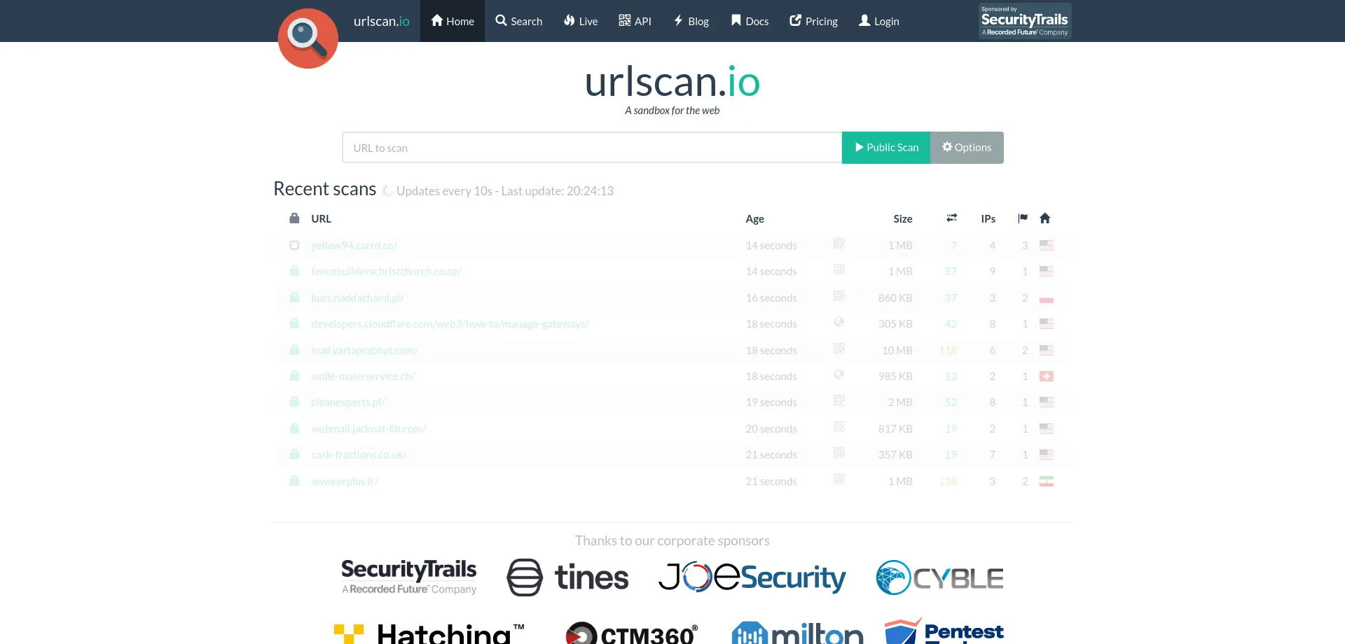Open yellow94.carrd.co/ scan result
Image resolution: width=1345 pixels, height=644 pixels.
pyautogui.click(x=354, y=246)
